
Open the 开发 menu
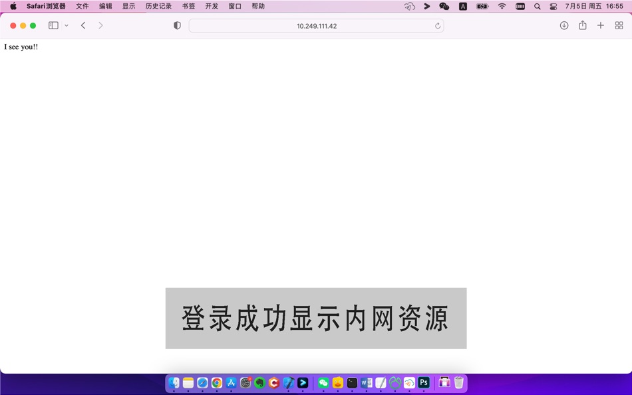tap(212, 6)
